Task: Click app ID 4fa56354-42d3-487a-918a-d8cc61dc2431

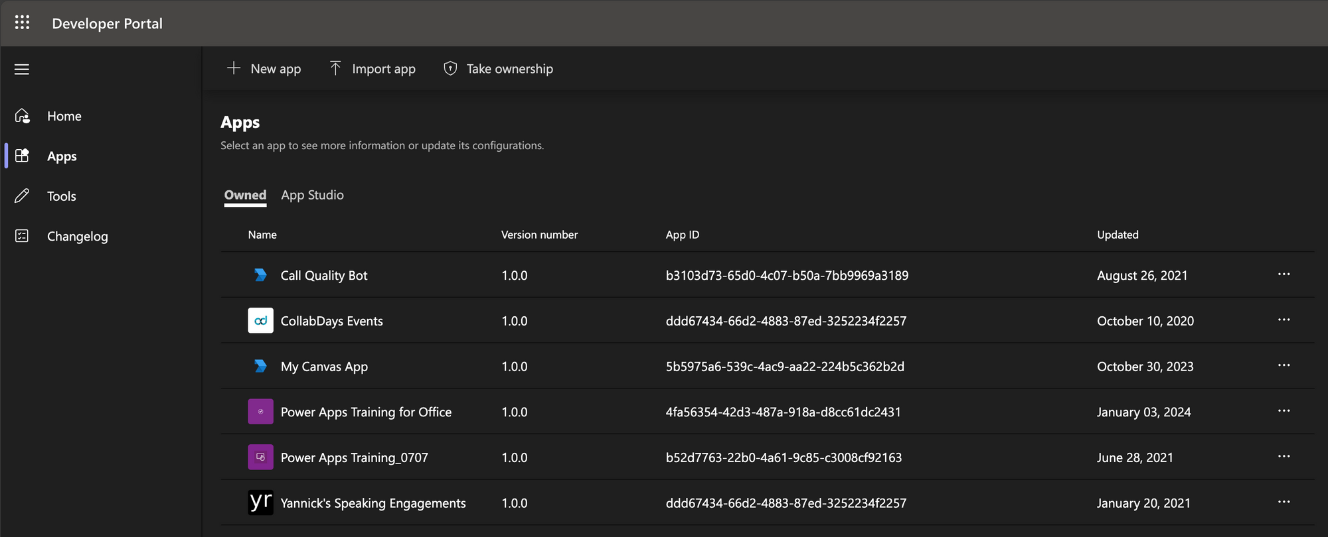Action: pos(784,412)
